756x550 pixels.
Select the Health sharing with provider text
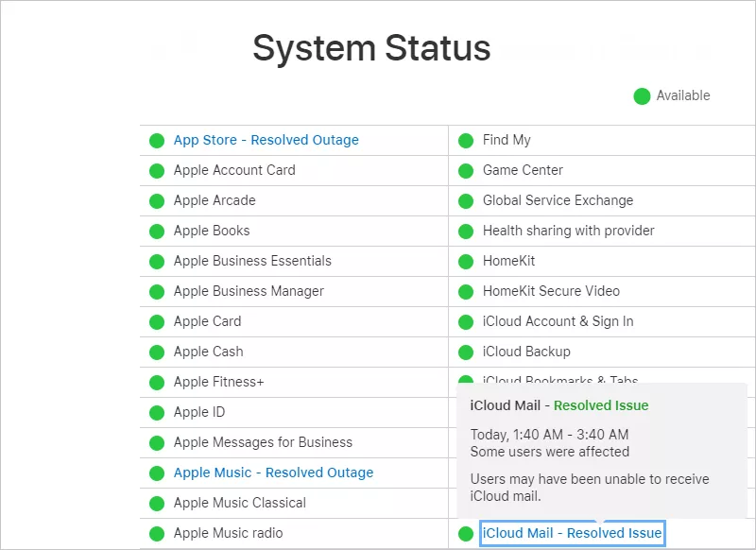[569, 231]
